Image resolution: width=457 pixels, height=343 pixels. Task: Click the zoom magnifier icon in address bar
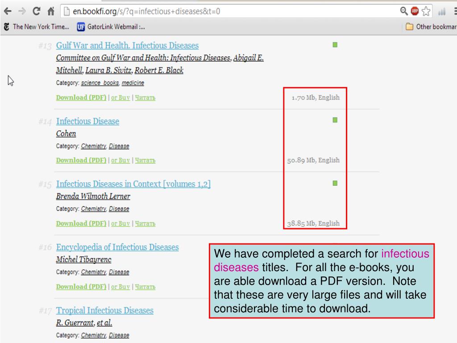tap(403, 11)
